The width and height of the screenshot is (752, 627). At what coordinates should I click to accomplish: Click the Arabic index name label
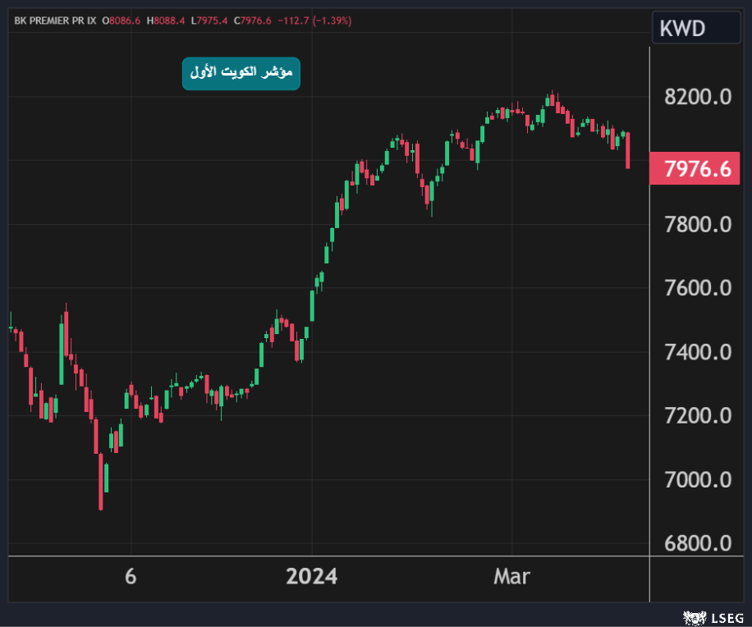pos(241,74)
